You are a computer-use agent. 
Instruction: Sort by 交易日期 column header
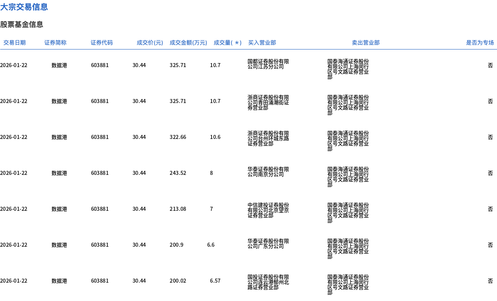coord(14,43)
